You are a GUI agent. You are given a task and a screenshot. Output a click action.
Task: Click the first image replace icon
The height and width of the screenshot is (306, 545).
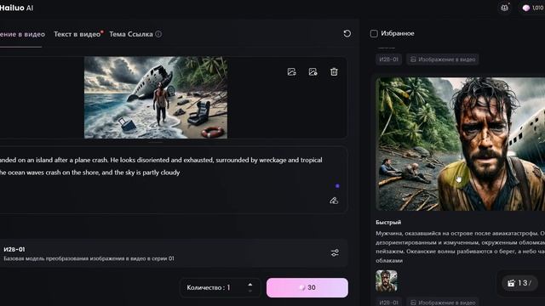point(291,71)
